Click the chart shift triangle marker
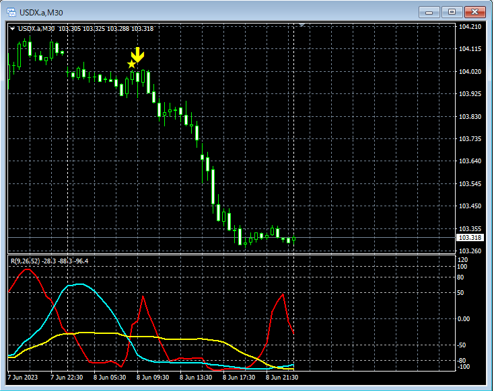The height and width of the screenshot is (391, 494). (302, 25)
